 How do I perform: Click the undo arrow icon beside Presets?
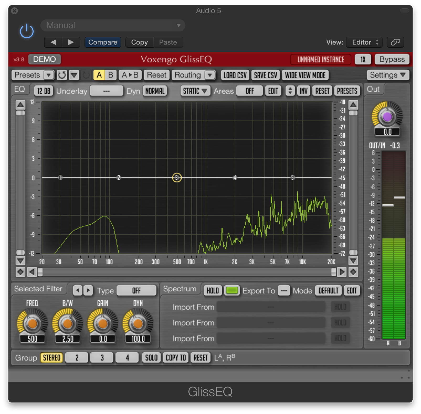(62, 75)
